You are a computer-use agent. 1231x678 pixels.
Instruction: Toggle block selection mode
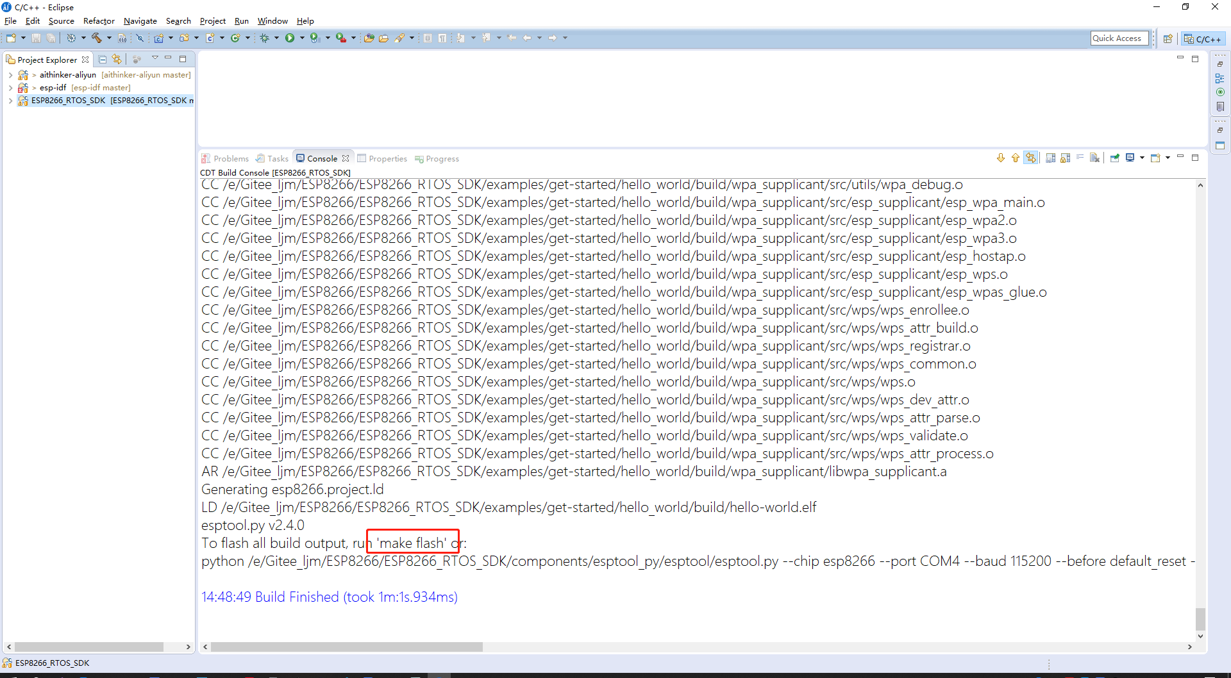428,38
